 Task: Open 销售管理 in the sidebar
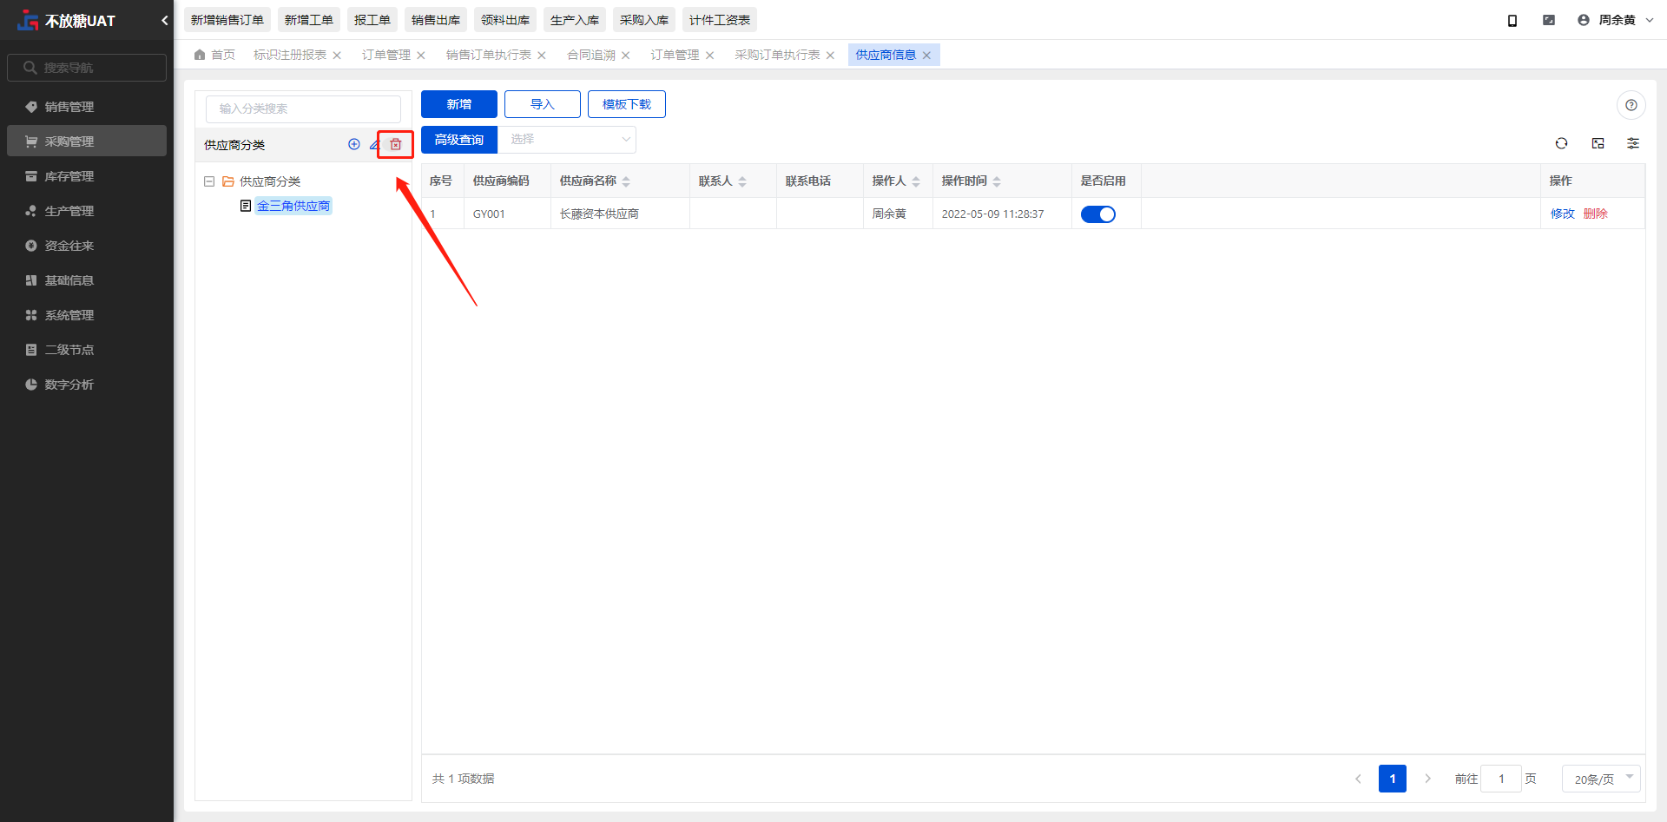[86, 106]
